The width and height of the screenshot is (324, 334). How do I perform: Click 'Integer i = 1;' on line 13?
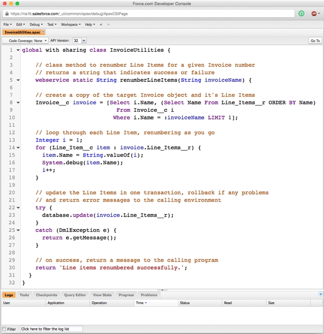(59, 140)
